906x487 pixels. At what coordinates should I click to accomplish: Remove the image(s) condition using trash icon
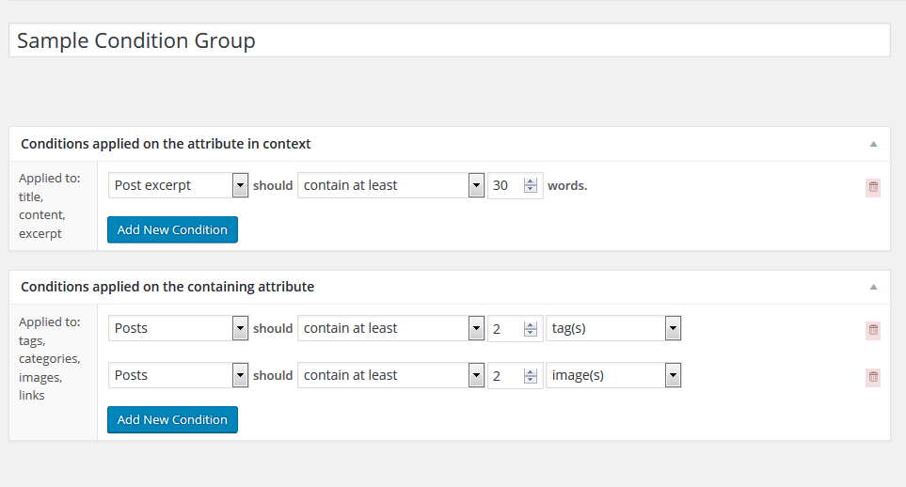click(873, 377)
